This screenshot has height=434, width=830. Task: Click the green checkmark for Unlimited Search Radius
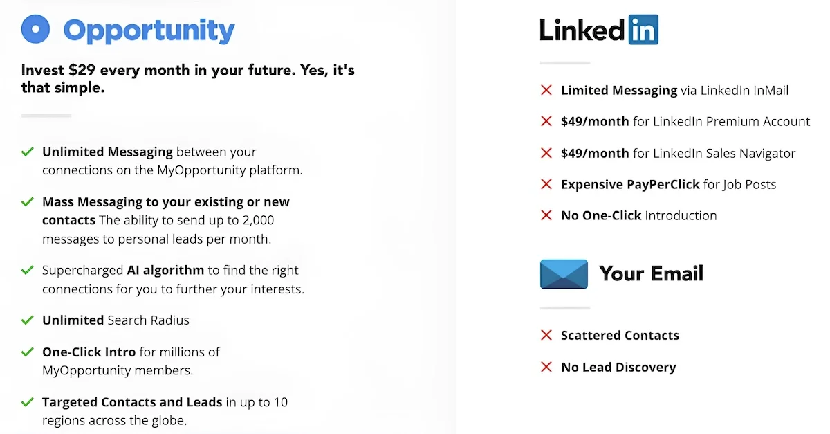click(x=28, y=320)
